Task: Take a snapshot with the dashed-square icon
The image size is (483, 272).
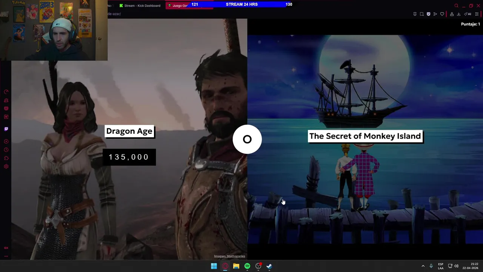Action: [x=421, y=14]
